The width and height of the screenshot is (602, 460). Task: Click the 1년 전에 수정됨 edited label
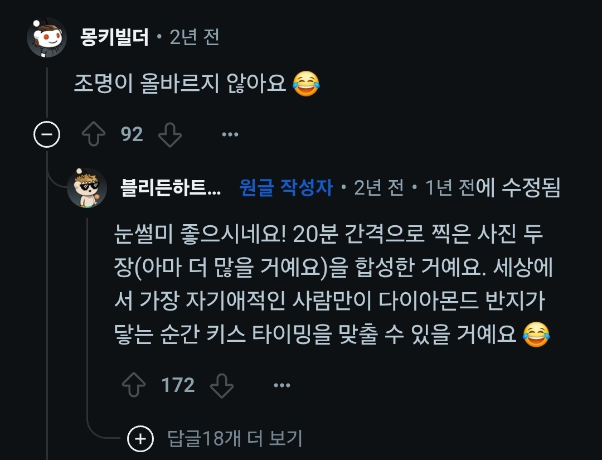click(x=493, y=187)
